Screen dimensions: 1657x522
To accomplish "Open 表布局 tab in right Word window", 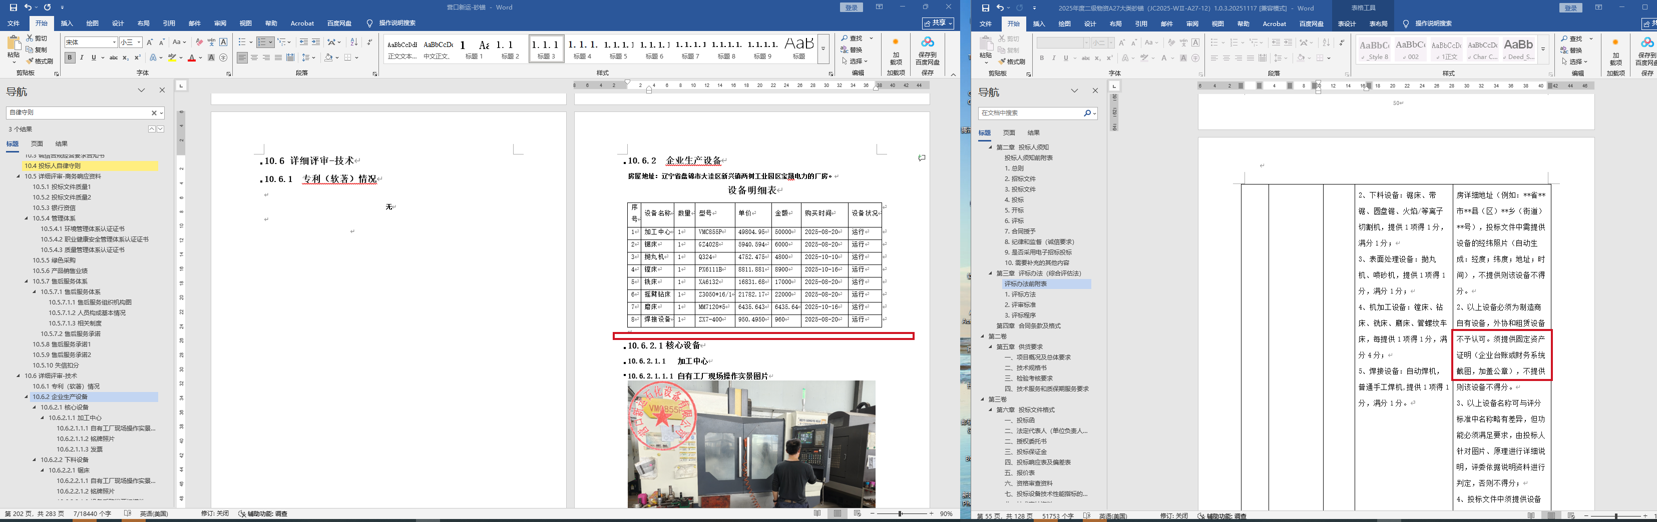I will [1378, 24].
